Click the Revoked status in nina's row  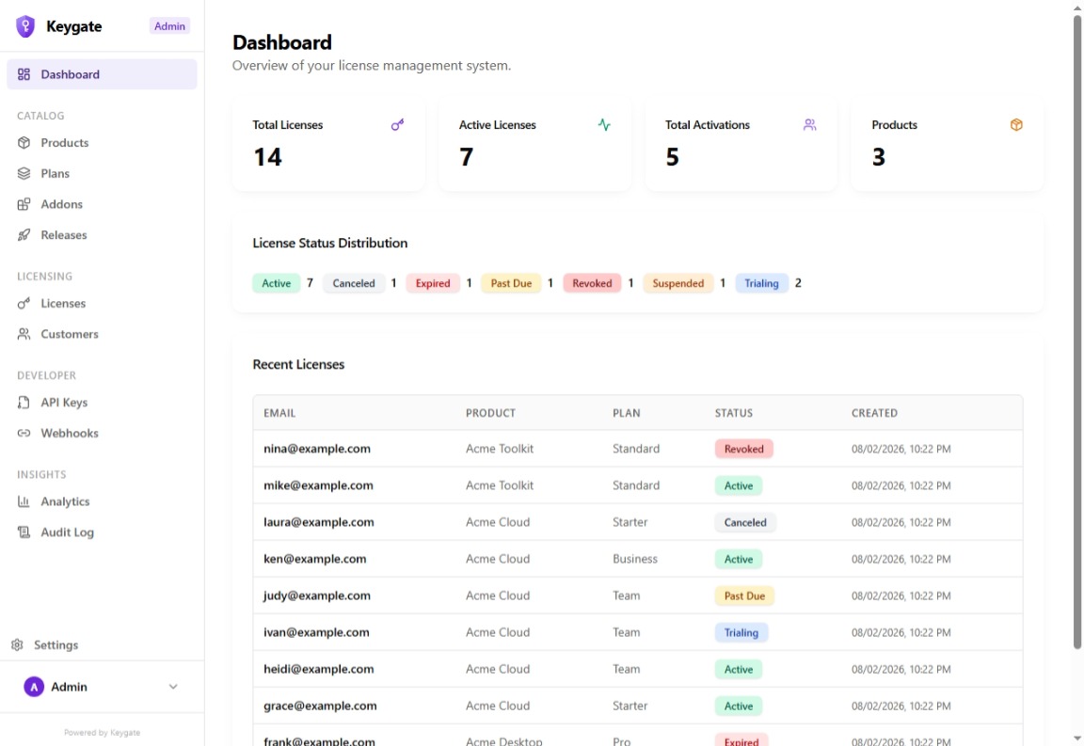tap(744, 449)
